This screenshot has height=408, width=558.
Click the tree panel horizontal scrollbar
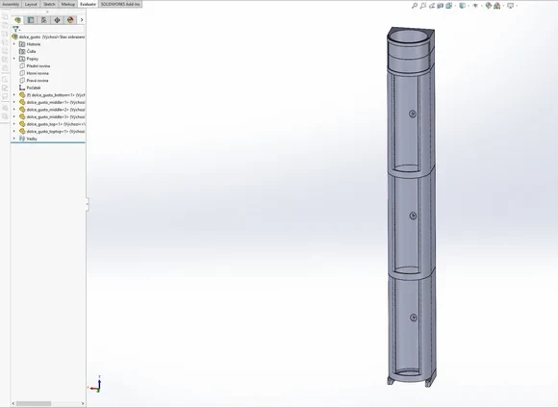pyautogui.click(x=48, y=403)
